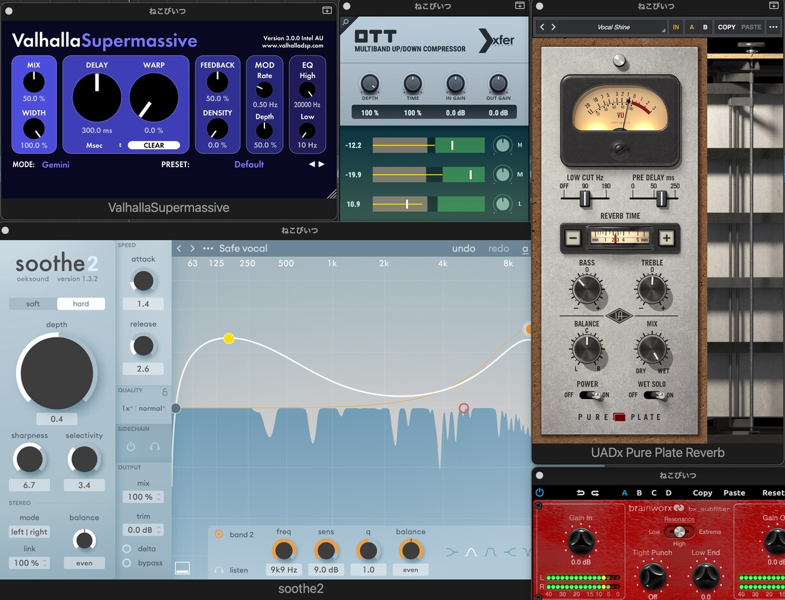785x600 pixels.
Task: Open the Gemini mode selector in Valhalla
Action: click(x=55, y=165)
